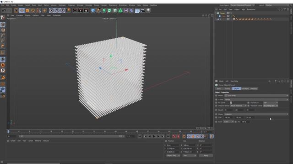Screen dimensions: 293x164
Task: Click the timeline playhead at frame 0
Action: coord(8,132)
